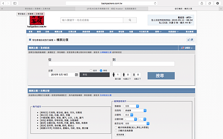This screenshot has width=223, height=139.
Task: Go back with Safari's back arrow
Action: pos(3,3)
